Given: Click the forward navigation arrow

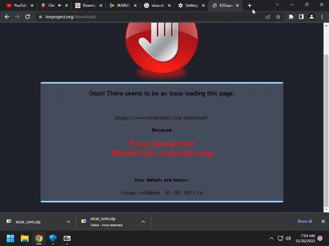Looking at the screenshot, I should pos(17,17).
